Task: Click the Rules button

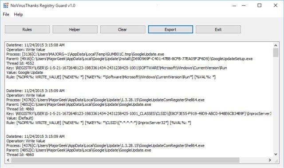Action: coord(28,29)
